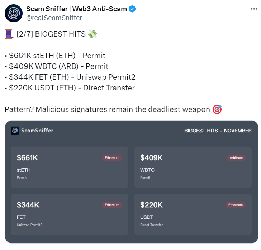Select the Ethereum badge on $220K card
This screenshot has height=250, width=261.
[235, 205]
